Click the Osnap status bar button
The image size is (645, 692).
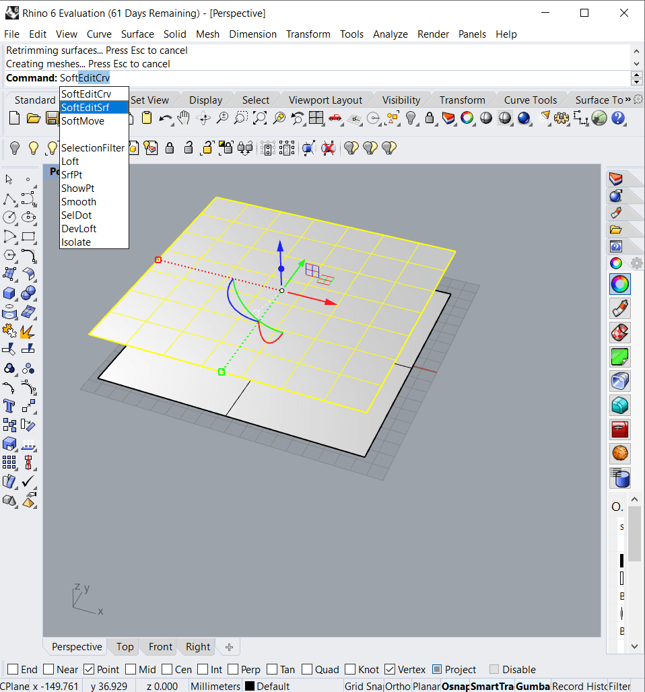pyautogui.click(x=455, y=686)
